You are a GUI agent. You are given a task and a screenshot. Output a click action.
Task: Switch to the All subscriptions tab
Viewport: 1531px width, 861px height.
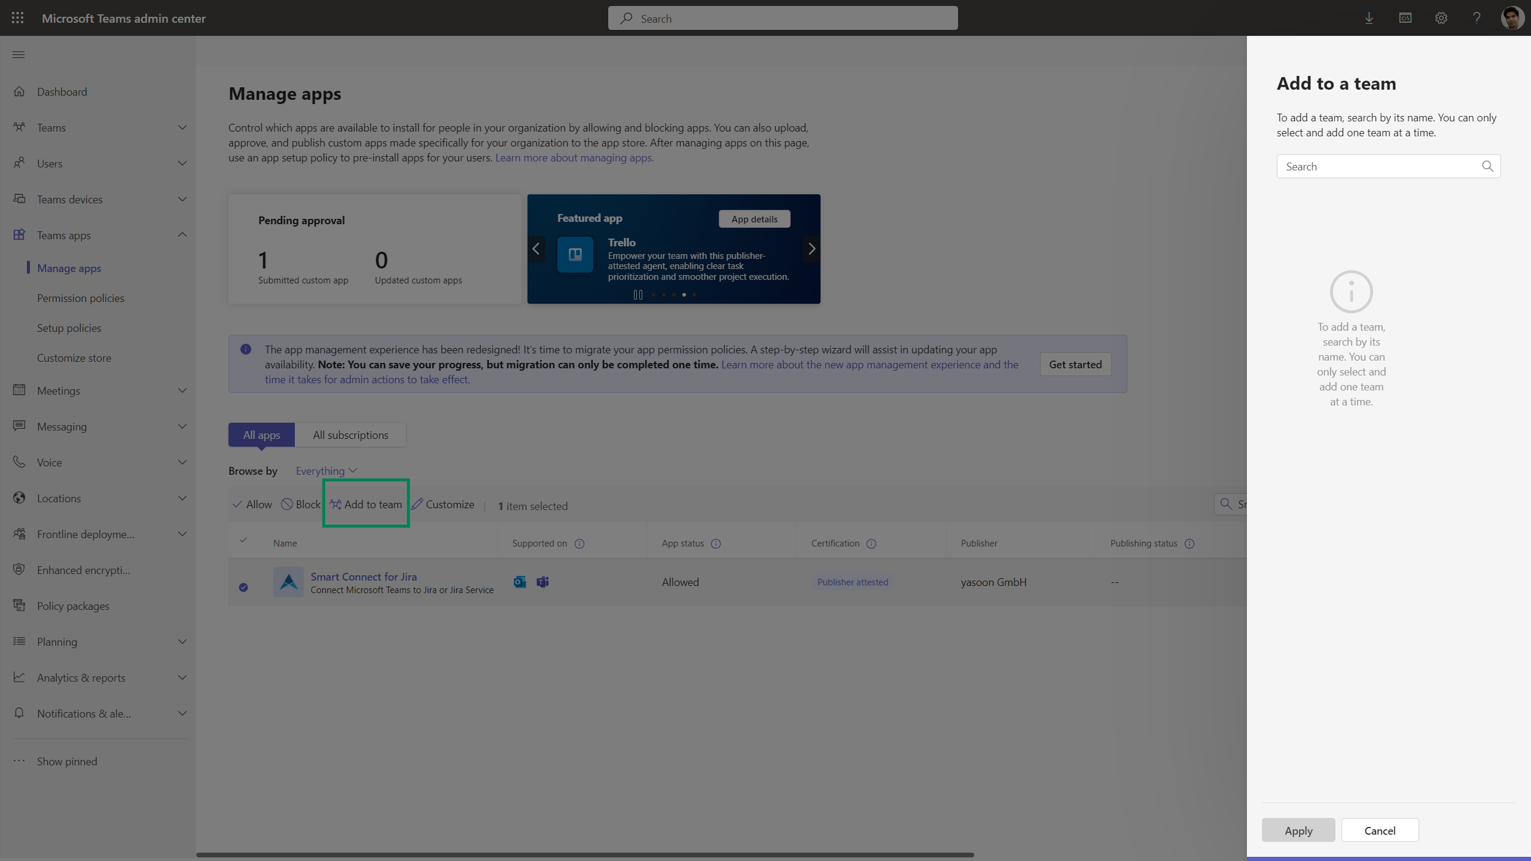(350, 435)
